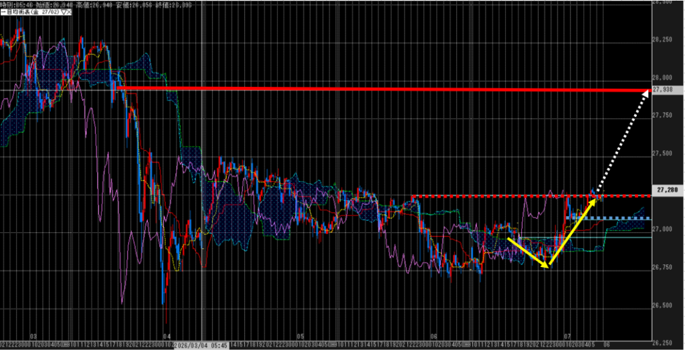Select the solid red horizontal resistance line
Viewport: 685px width, 350px height.
pos(375,88)
